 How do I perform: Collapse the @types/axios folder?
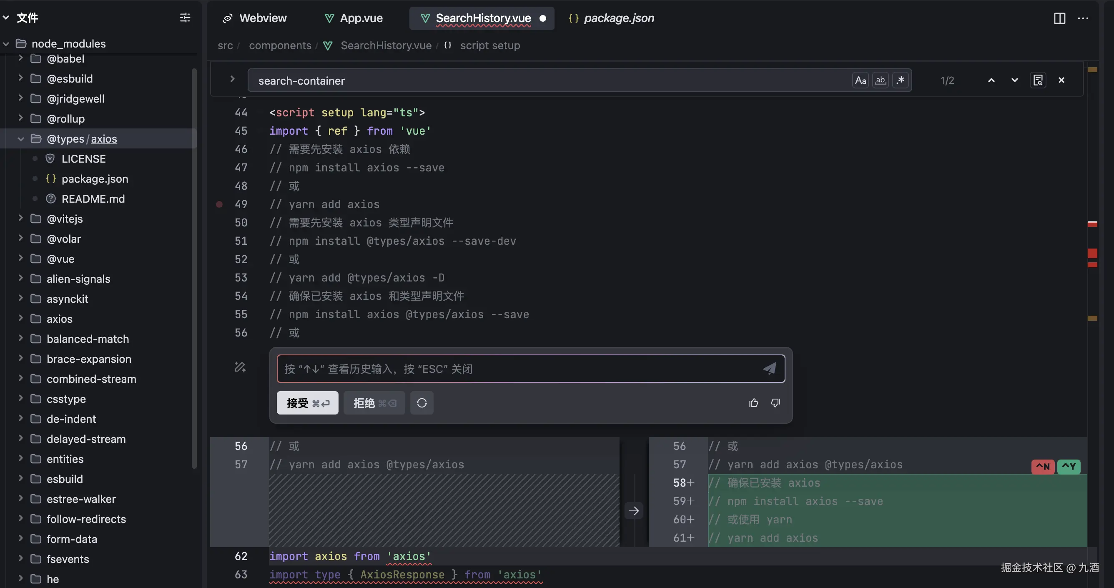[x=20, y=139]
